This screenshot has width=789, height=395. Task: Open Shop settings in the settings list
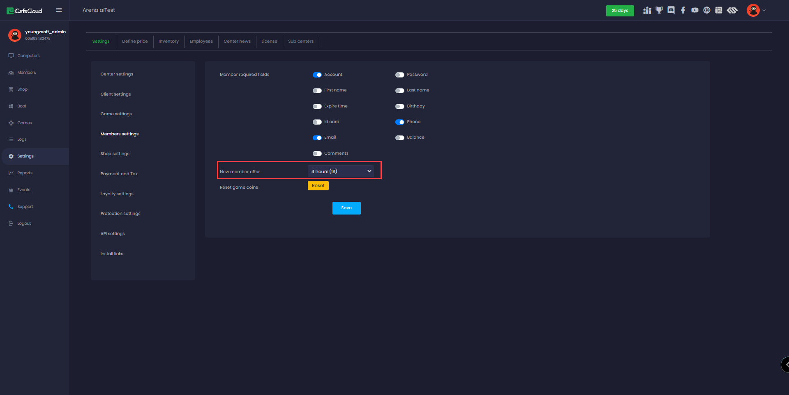tap(115, 154)
